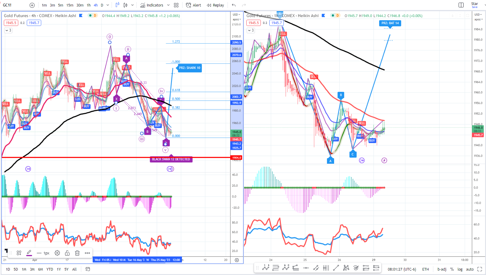Select the 4h timeframe
The height and width of the screenshot is (275, 486).
pos(96,5)
